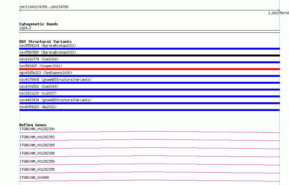
Task: Click the chr2:160174769..160174769 region label
Action: click(x=44, y=7)
